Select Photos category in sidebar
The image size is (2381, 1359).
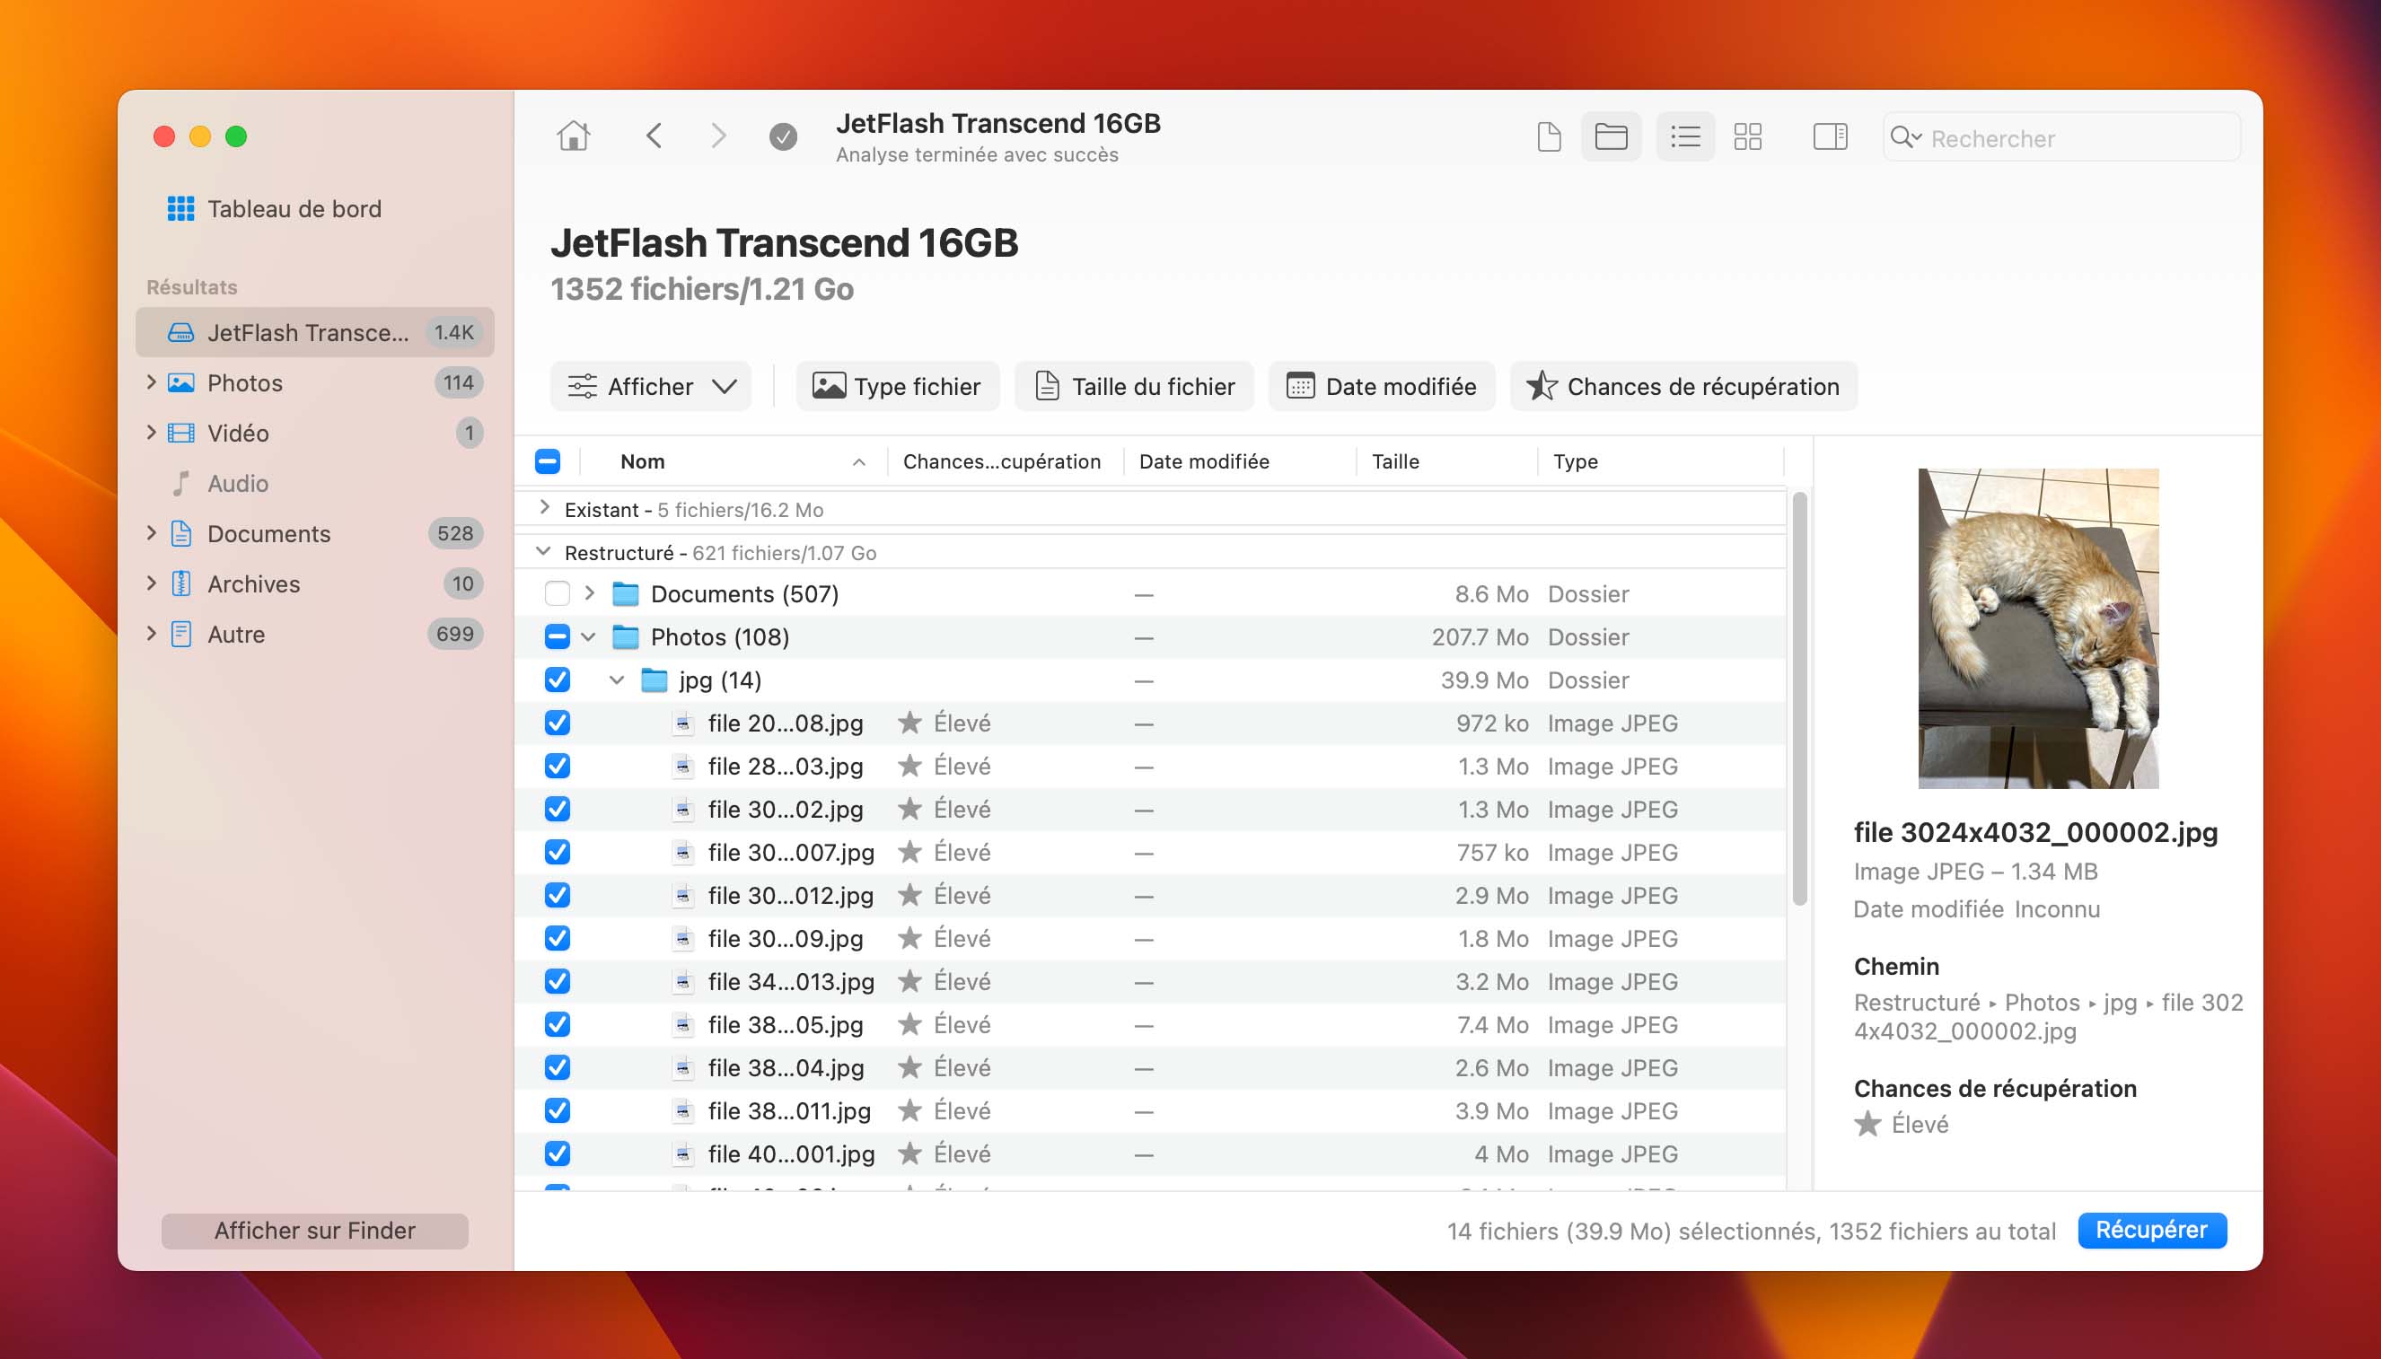[x=314, y=382]
